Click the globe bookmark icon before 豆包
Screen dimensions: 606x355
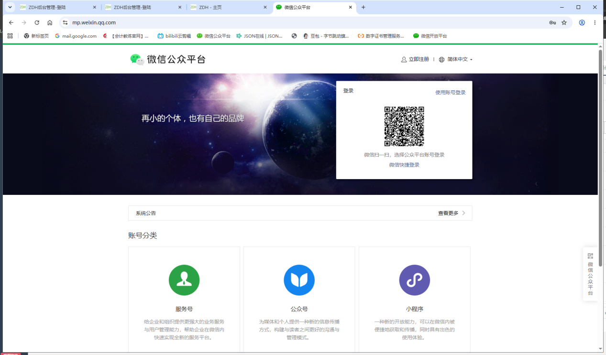click(x=294, y=36)
